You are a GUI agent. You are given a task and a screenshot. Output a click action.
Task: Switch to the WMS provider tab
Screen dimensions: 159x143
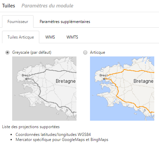50,37
